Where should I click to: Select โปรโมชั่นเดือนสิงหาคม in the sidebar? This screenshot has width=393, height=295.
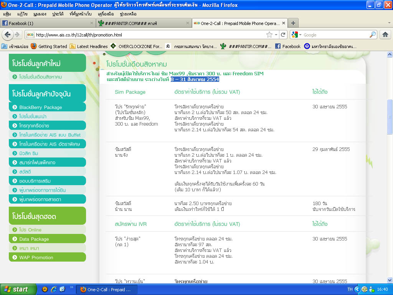click(47, 77)
